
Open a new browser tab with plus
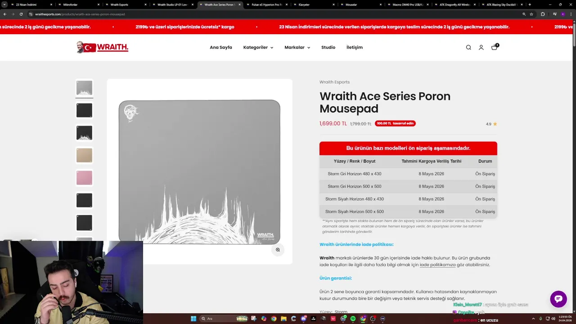point(530,4)
